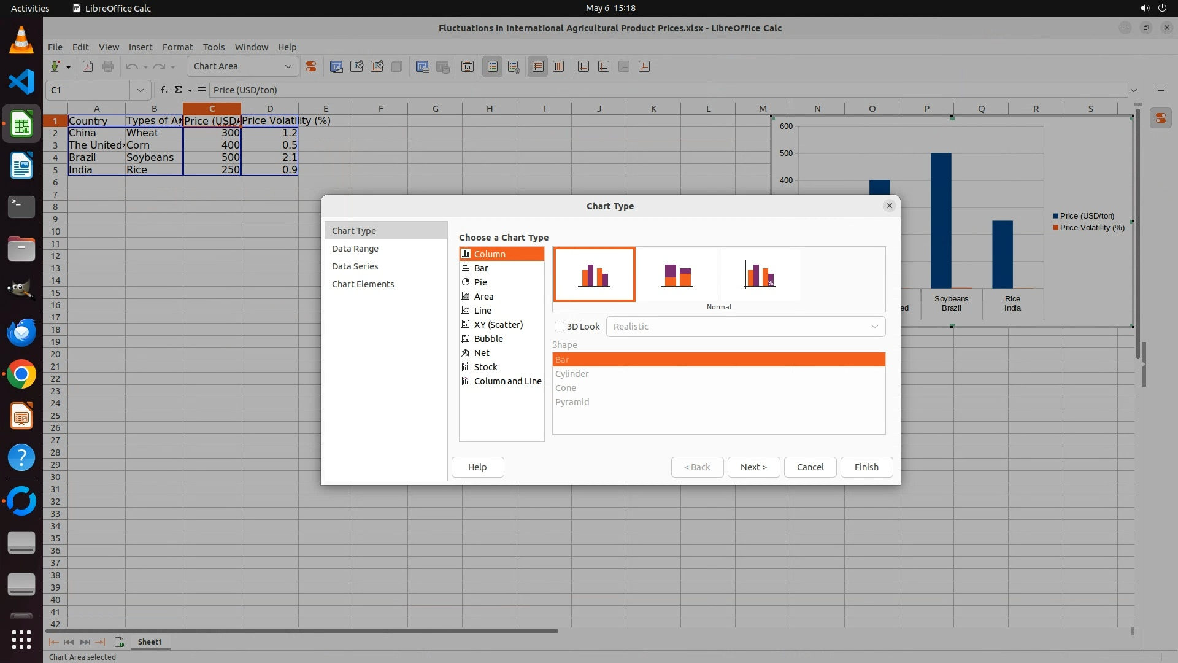
Task: Go to the Data Range step
Action: point(355,249)
